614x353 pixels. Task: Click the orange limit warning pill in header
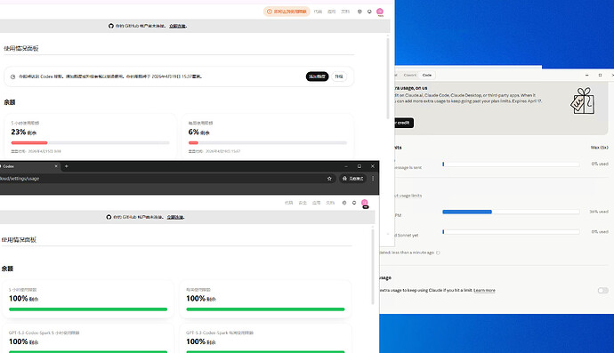[x=287, y=12]
